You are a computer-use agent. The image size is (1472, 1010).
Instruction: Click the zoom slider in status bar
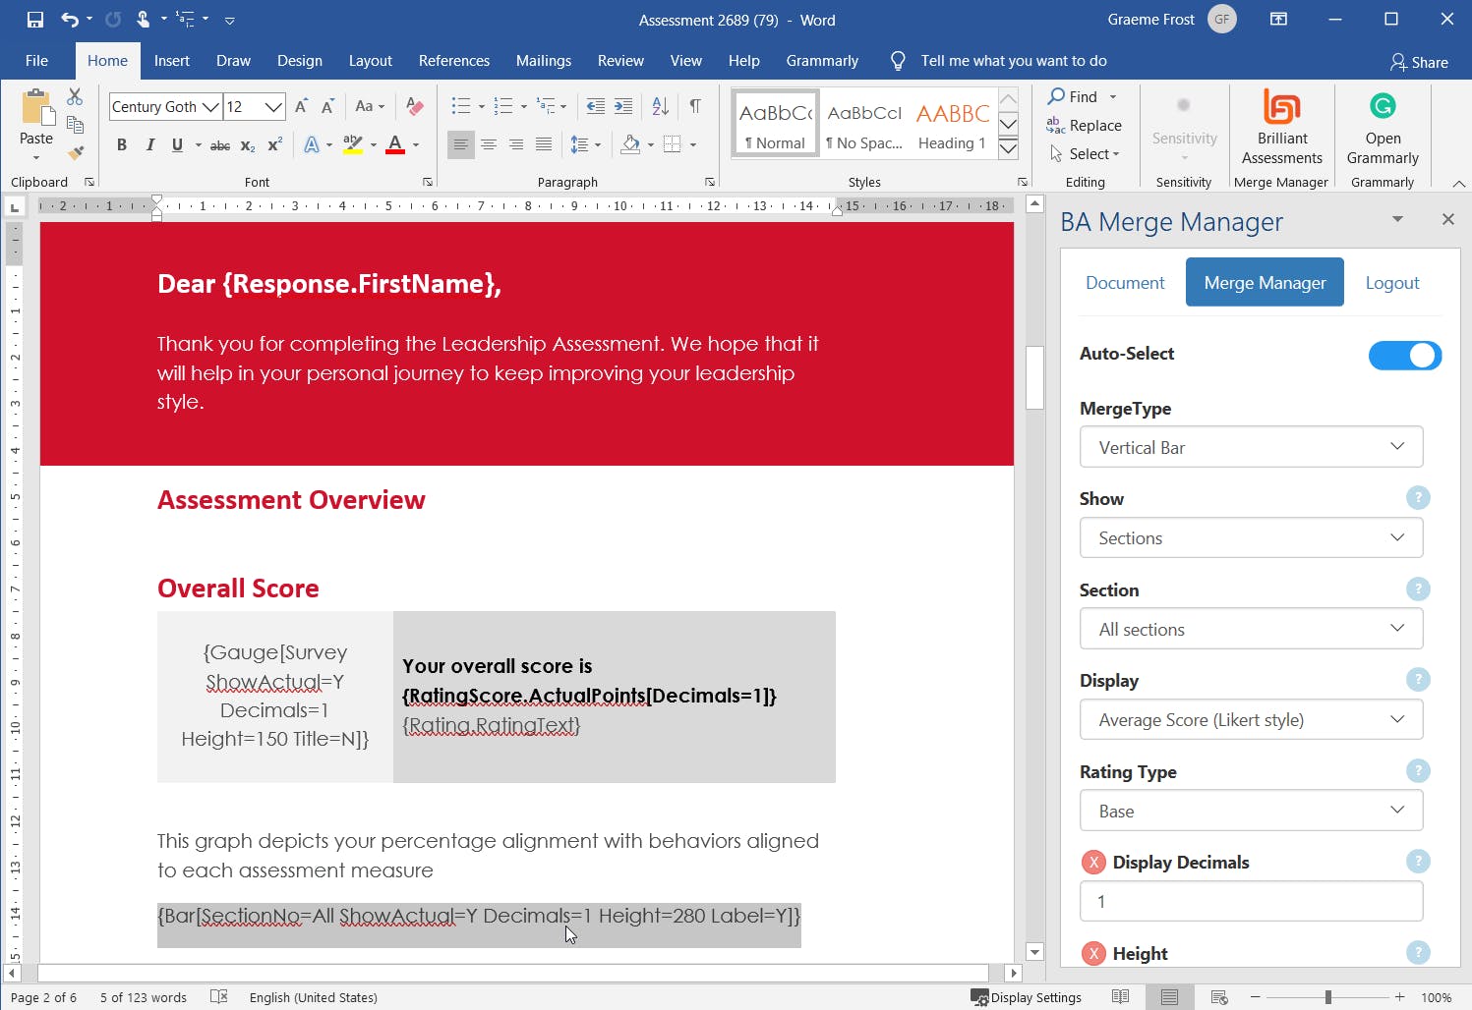(x=1327, y=997)
